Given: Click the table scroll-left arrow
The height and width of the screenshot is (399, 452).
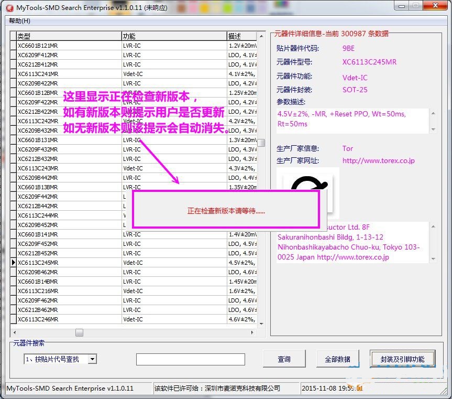Looking at the screenshot, I should point(15,332).
